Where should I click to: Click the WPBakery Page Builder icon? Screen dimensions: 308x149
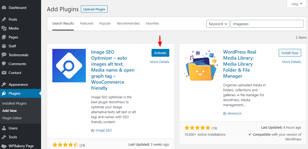click(4, 146)
